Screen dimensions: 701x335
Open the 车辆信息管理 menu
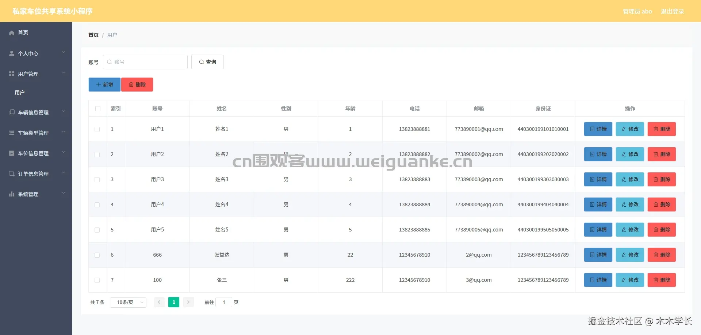36,112
